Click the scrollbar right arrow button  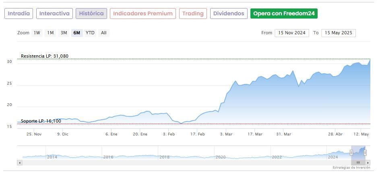click(x=368, y=162)
